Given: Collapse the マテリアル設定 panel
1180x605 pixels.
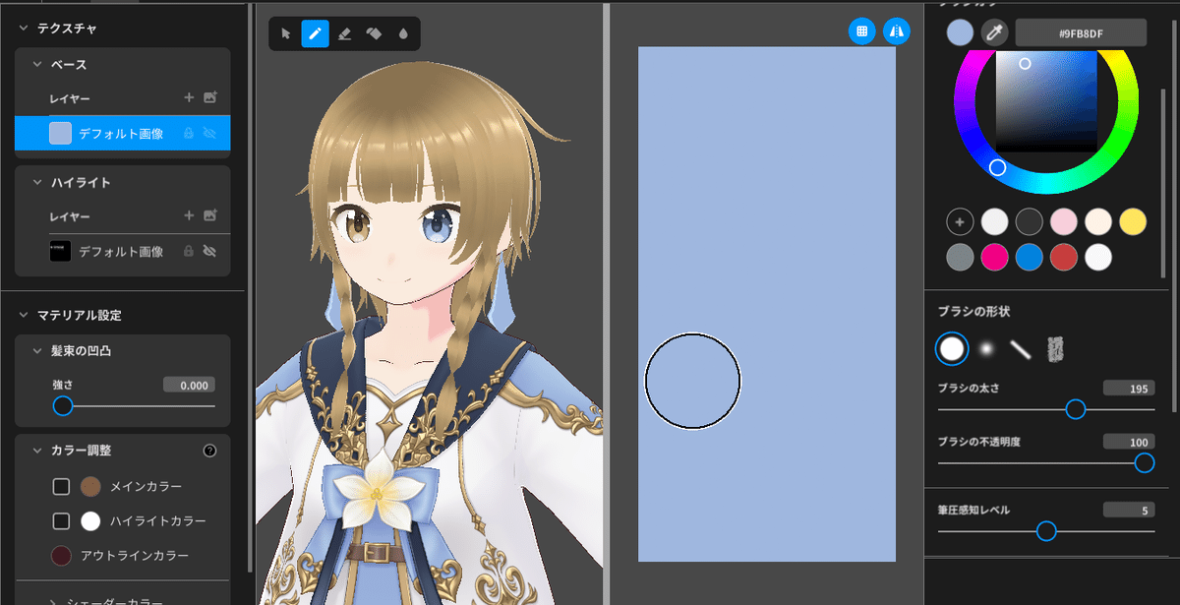Looking at the screenshot, I should point(23,315).
